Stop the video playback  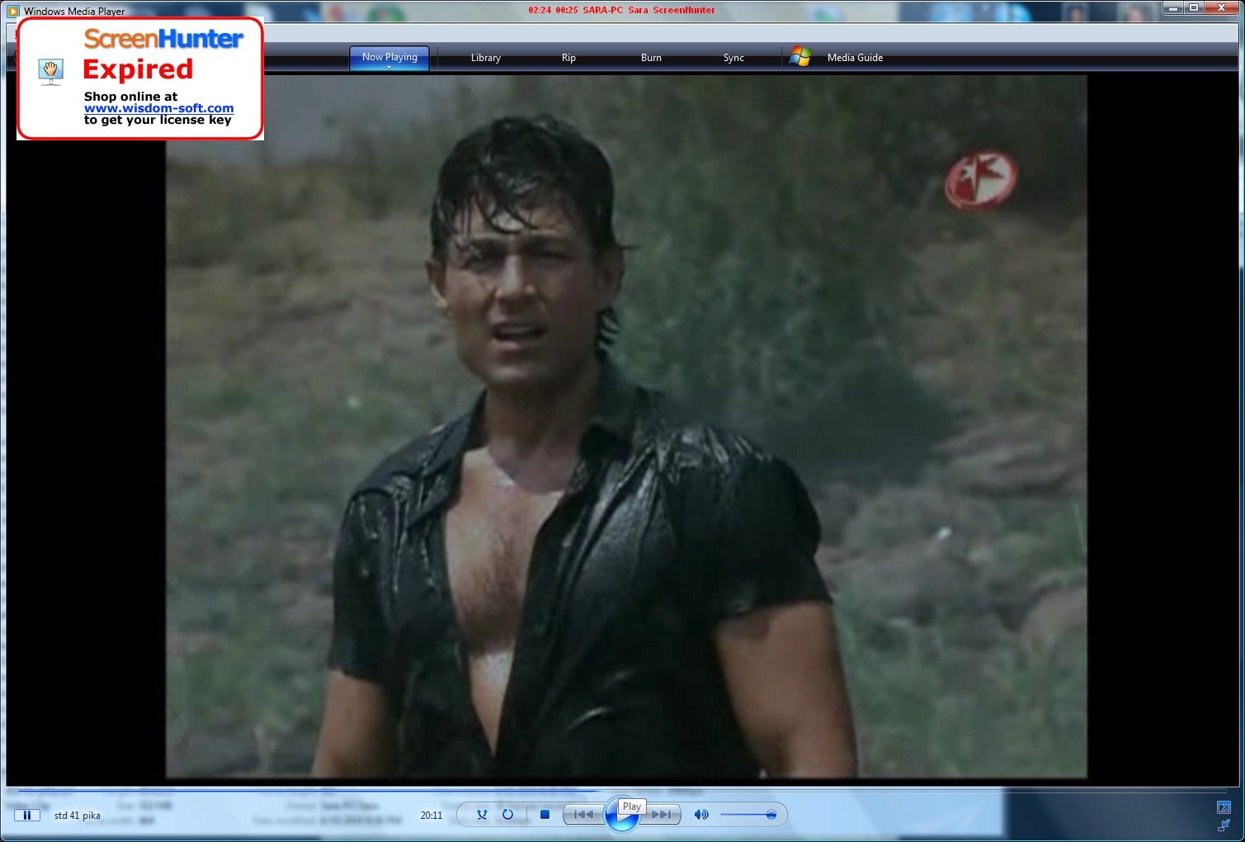click(x=545, y=815)
